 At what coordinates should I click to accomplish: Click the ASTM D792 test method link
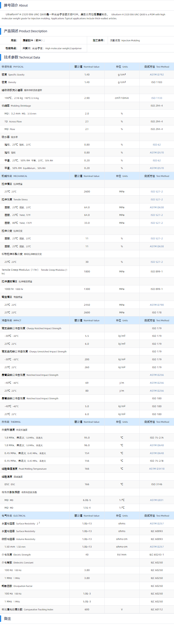coord(157,75)
